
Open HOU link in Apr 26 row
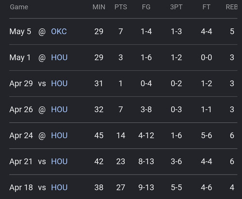coord(59,110)
